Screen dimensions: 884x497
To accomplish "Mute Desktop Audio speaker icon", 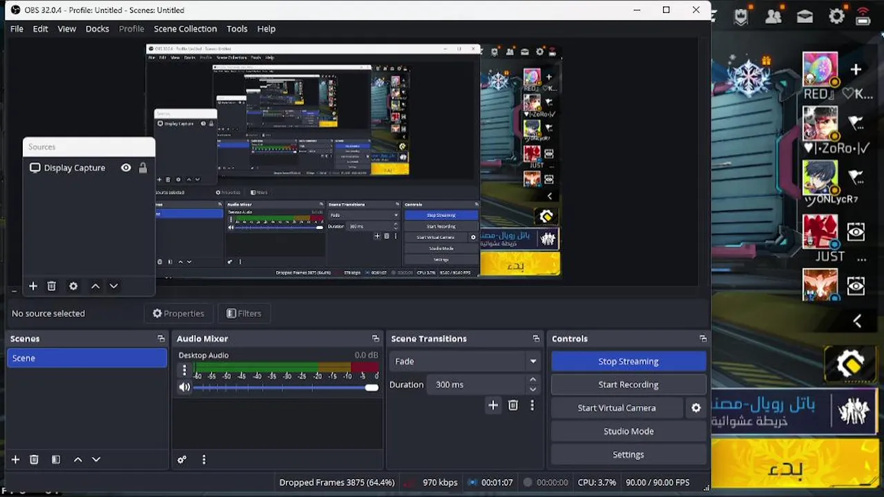I will click(x=184, y=387).
